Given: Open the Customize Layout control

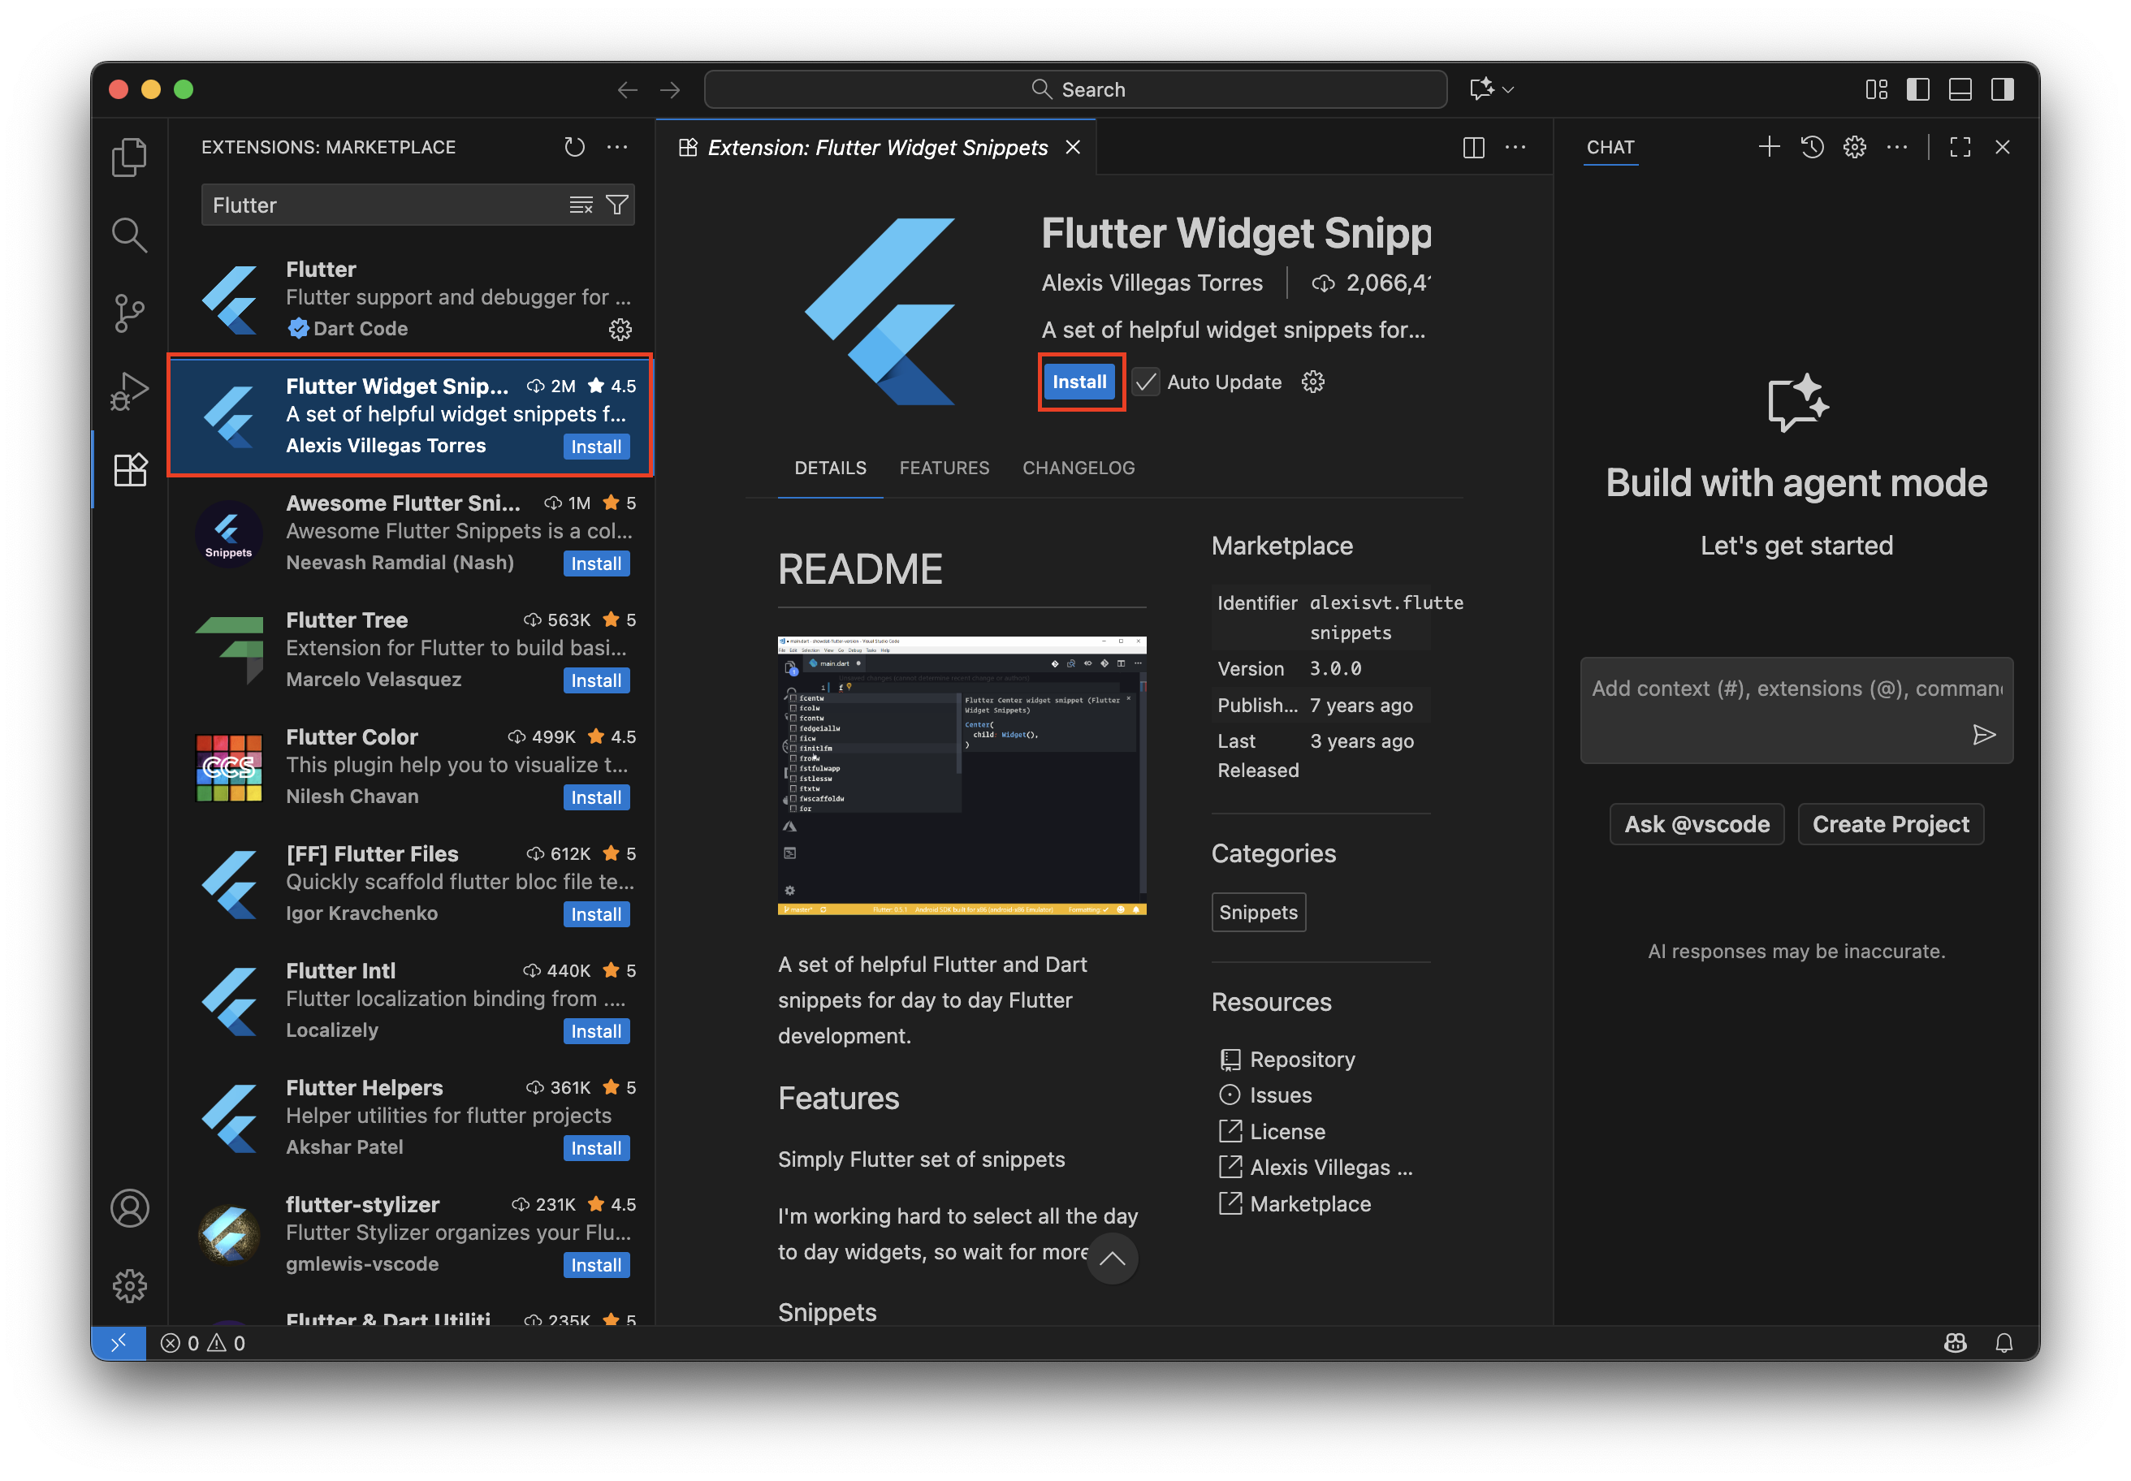Looking at the screenshot, I should point(1876,90).
